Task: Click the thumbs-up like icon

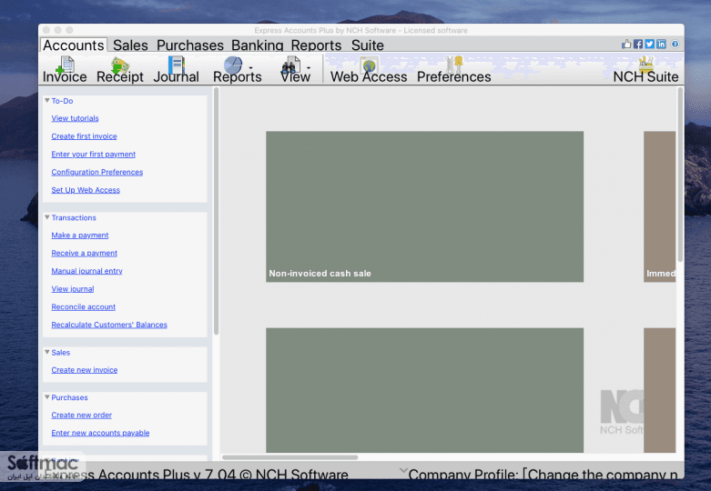Action: (x=626, y=44)
